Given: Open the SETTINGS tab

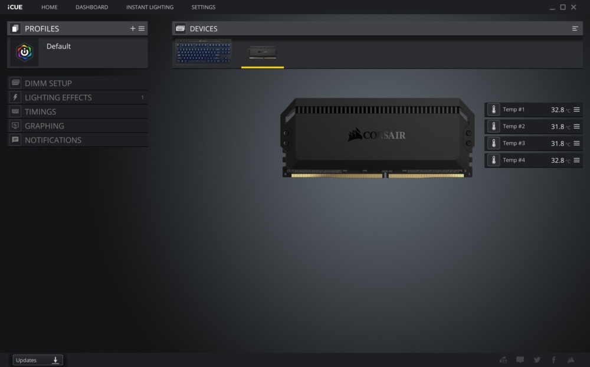Looking at the screenshot, I should pyautogui.click(x=203, y=7).
